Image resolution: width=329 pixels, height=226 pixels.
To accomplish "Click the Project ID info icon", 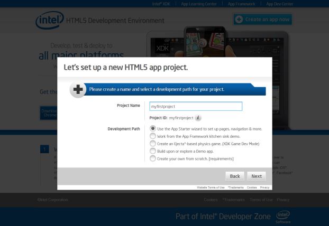I will pyautogui.click(x=198, y=118).
